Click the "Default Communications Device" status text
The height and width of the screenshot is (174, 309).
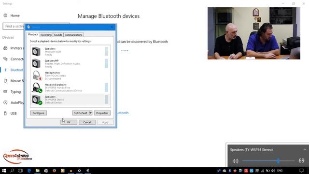click(63, 91)
